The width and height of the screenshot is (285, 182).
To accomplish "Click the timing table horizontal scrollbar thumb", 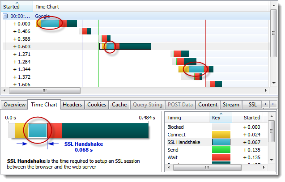I will (x=207, y=167).
